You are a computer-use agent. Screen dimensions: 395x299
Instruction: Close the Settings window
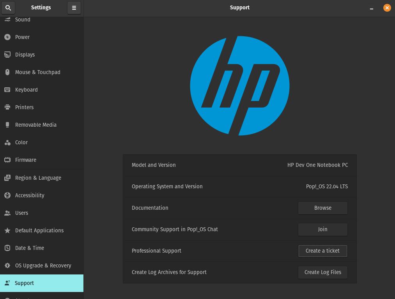[387, 8]
